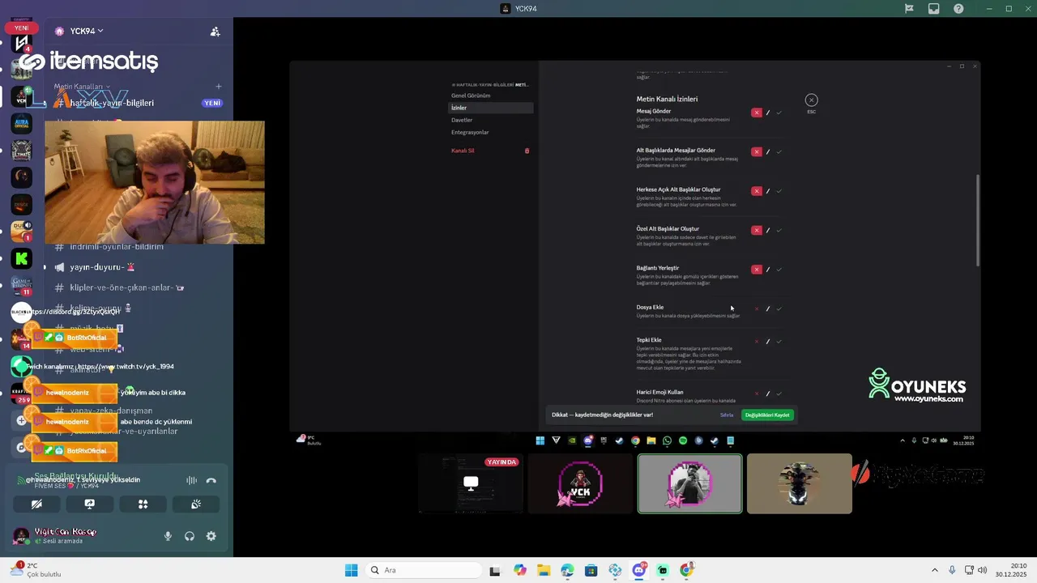Select the İzinler settings section
The width and height of the screenshot is (1037, 583).
click(x=491, y=108)
